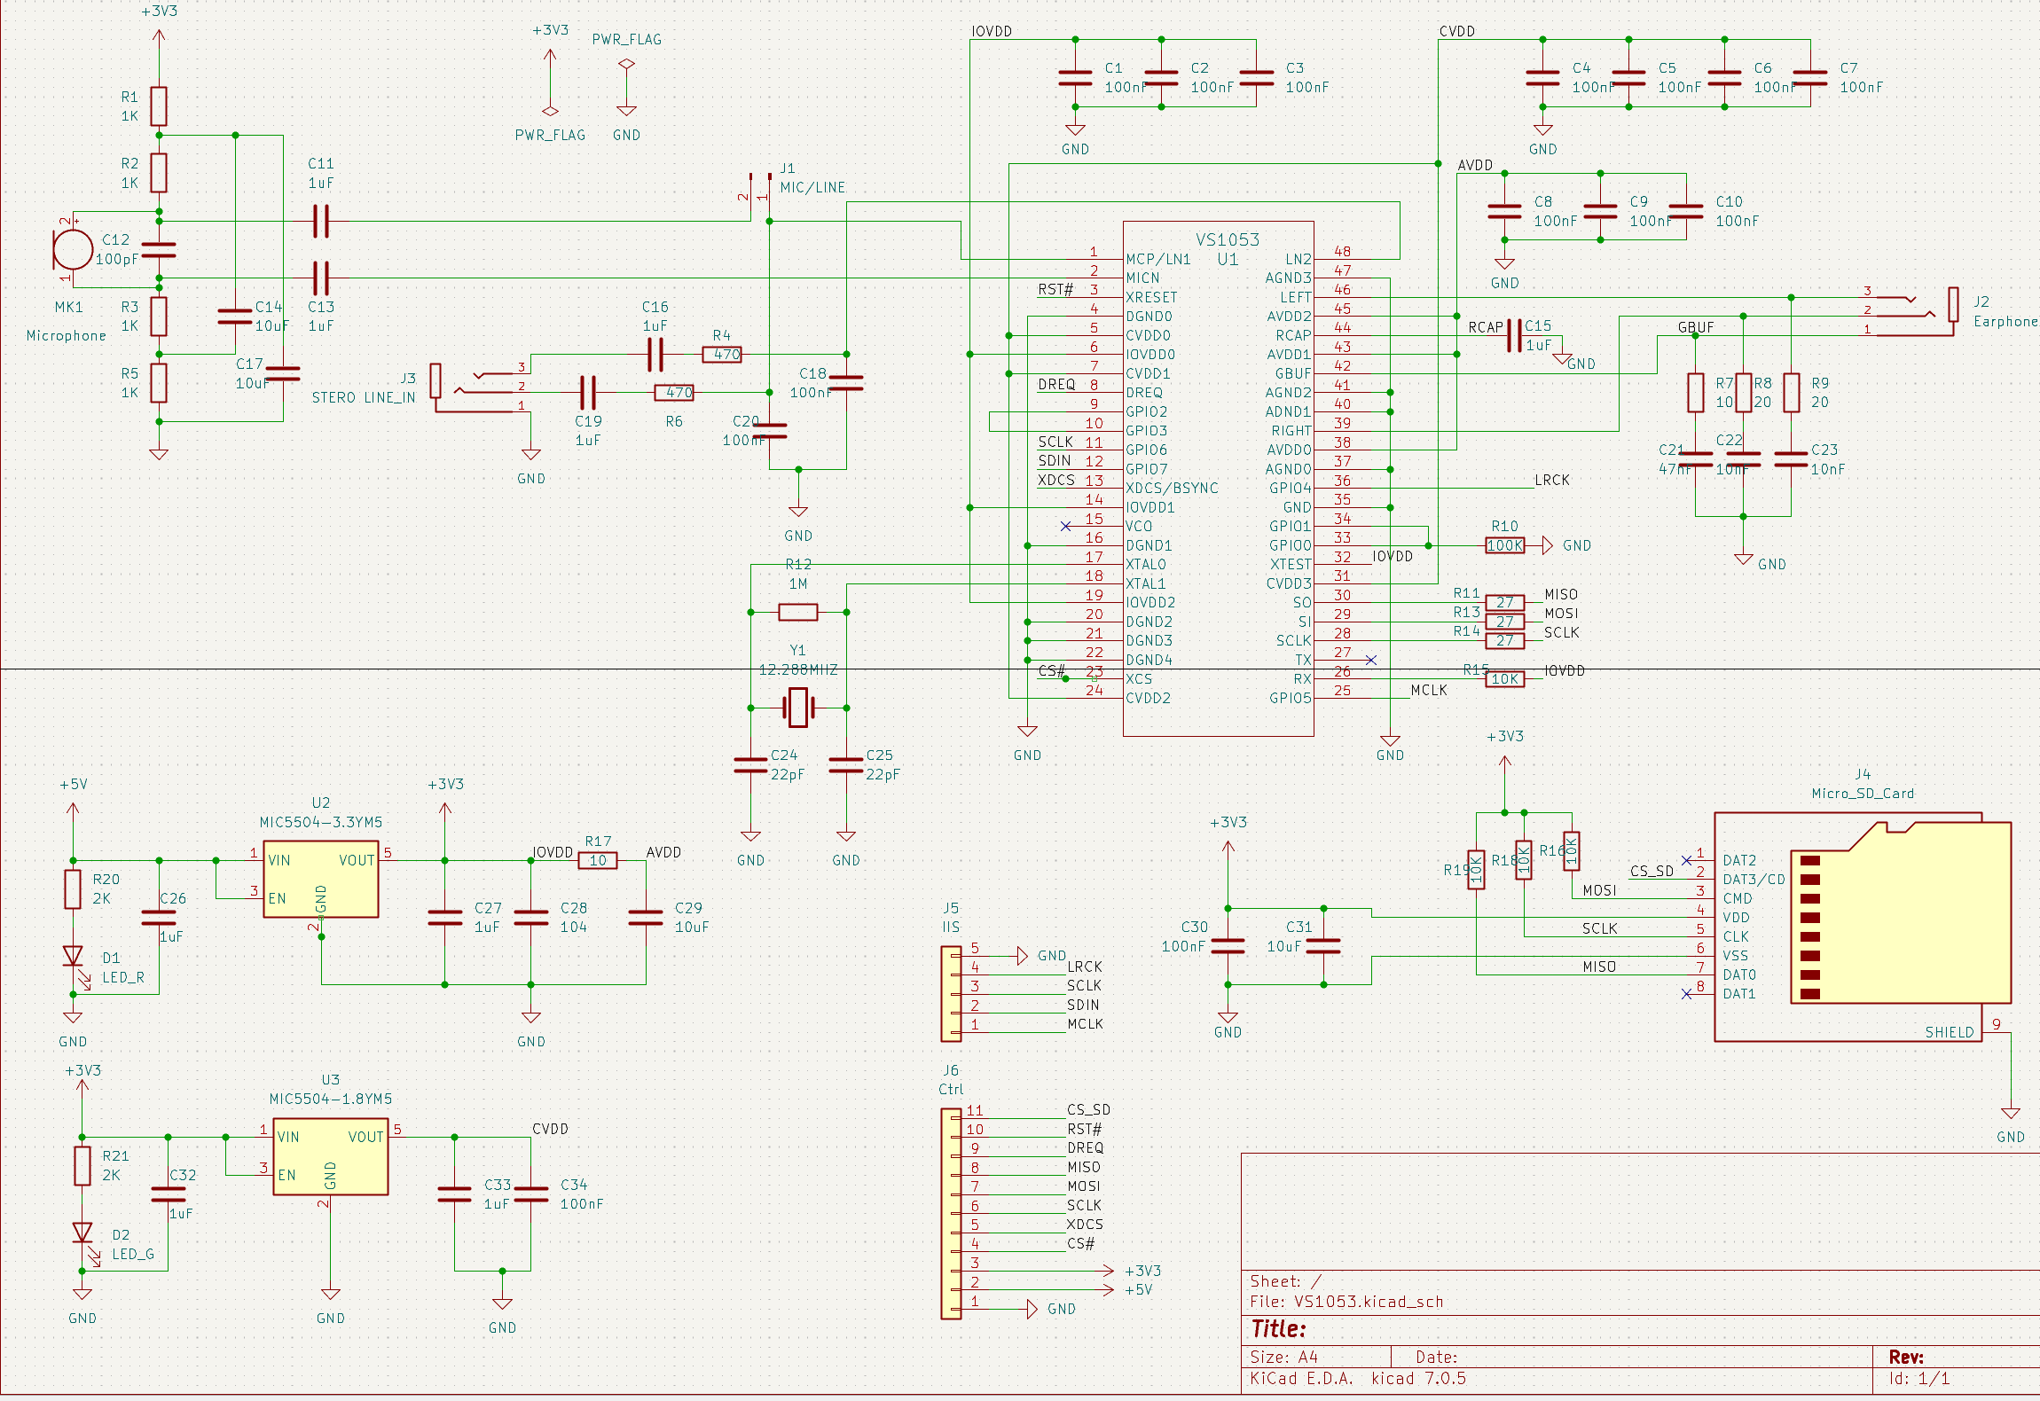Screen dimensions: 2040x1401
Task: Select the U2 MIC5504-3.3YM5 regulator body
Action: [x=321, y=879]
